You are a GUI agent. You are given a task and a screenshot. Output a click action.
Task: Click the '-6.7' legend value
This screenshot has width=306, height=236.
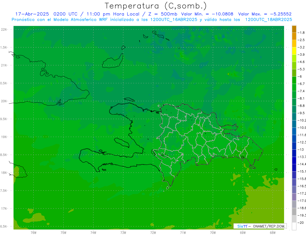pos(301,84)
